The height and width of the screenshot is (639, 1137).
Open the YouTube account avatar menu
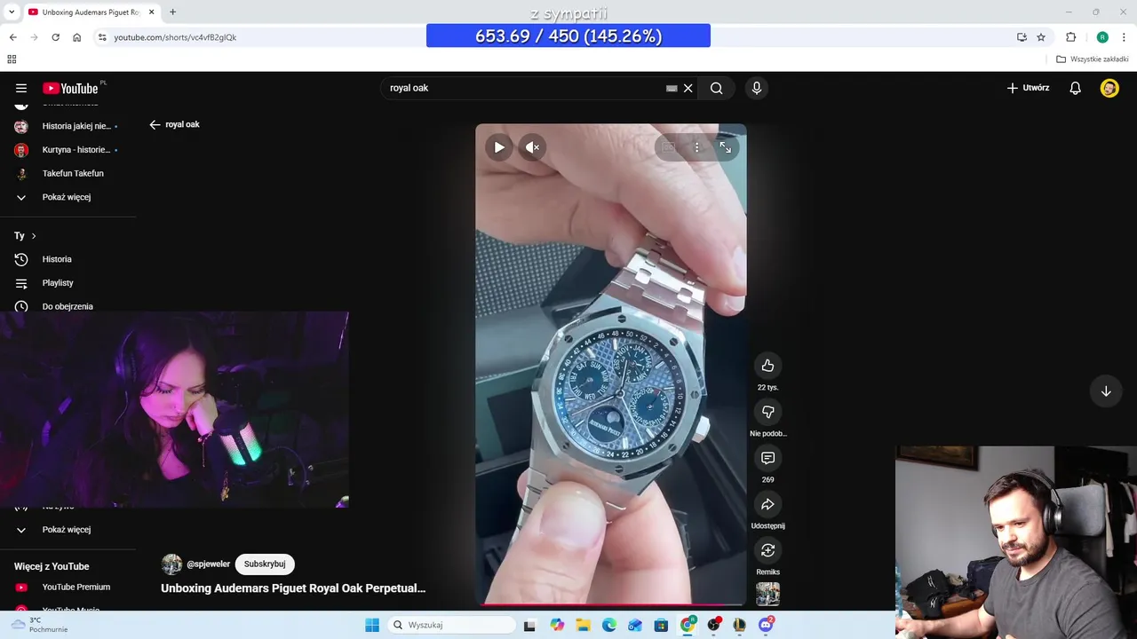[1109, 88]
